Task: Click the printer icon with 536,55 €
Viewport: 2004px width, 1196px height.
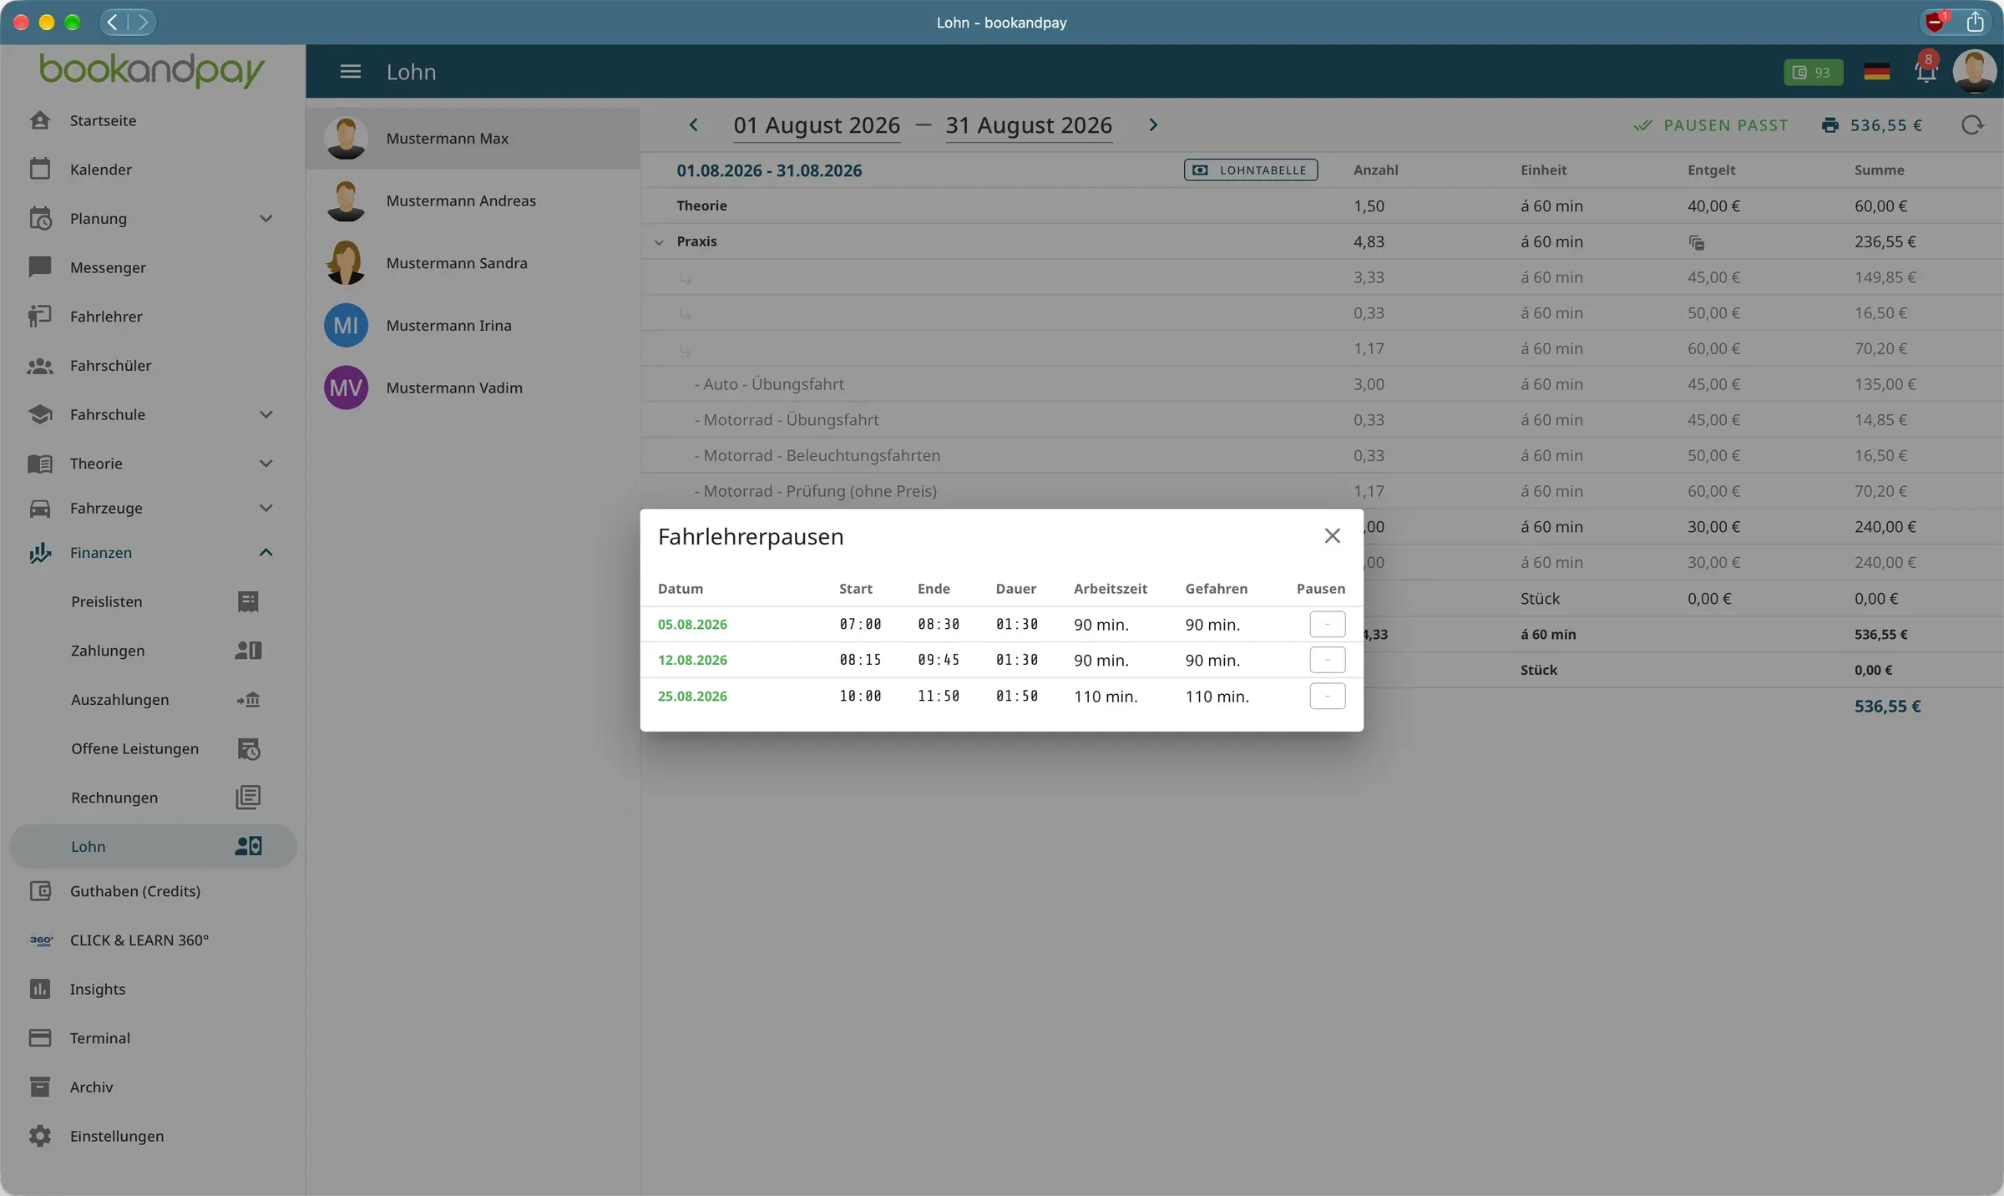Action: pos(1830,125)
